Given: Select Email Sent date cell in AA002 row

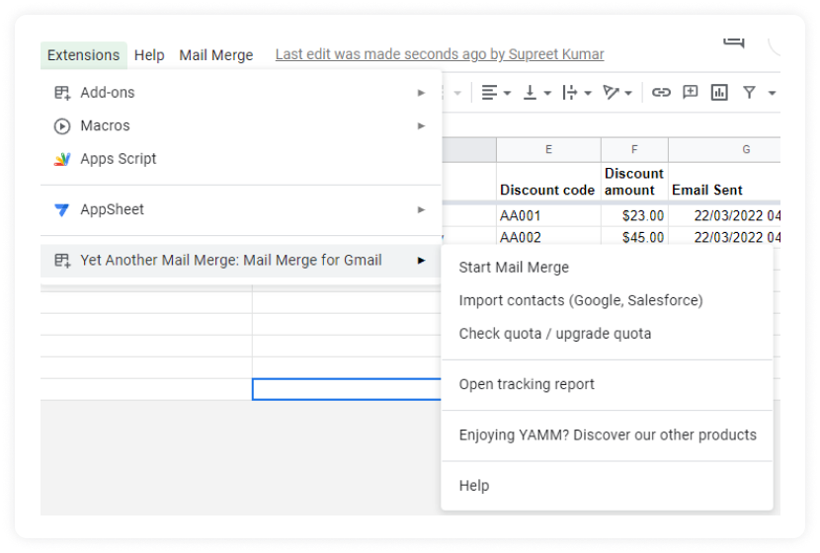Looking at the screenshot, I should pyautogui.click(x=724, y=236).
